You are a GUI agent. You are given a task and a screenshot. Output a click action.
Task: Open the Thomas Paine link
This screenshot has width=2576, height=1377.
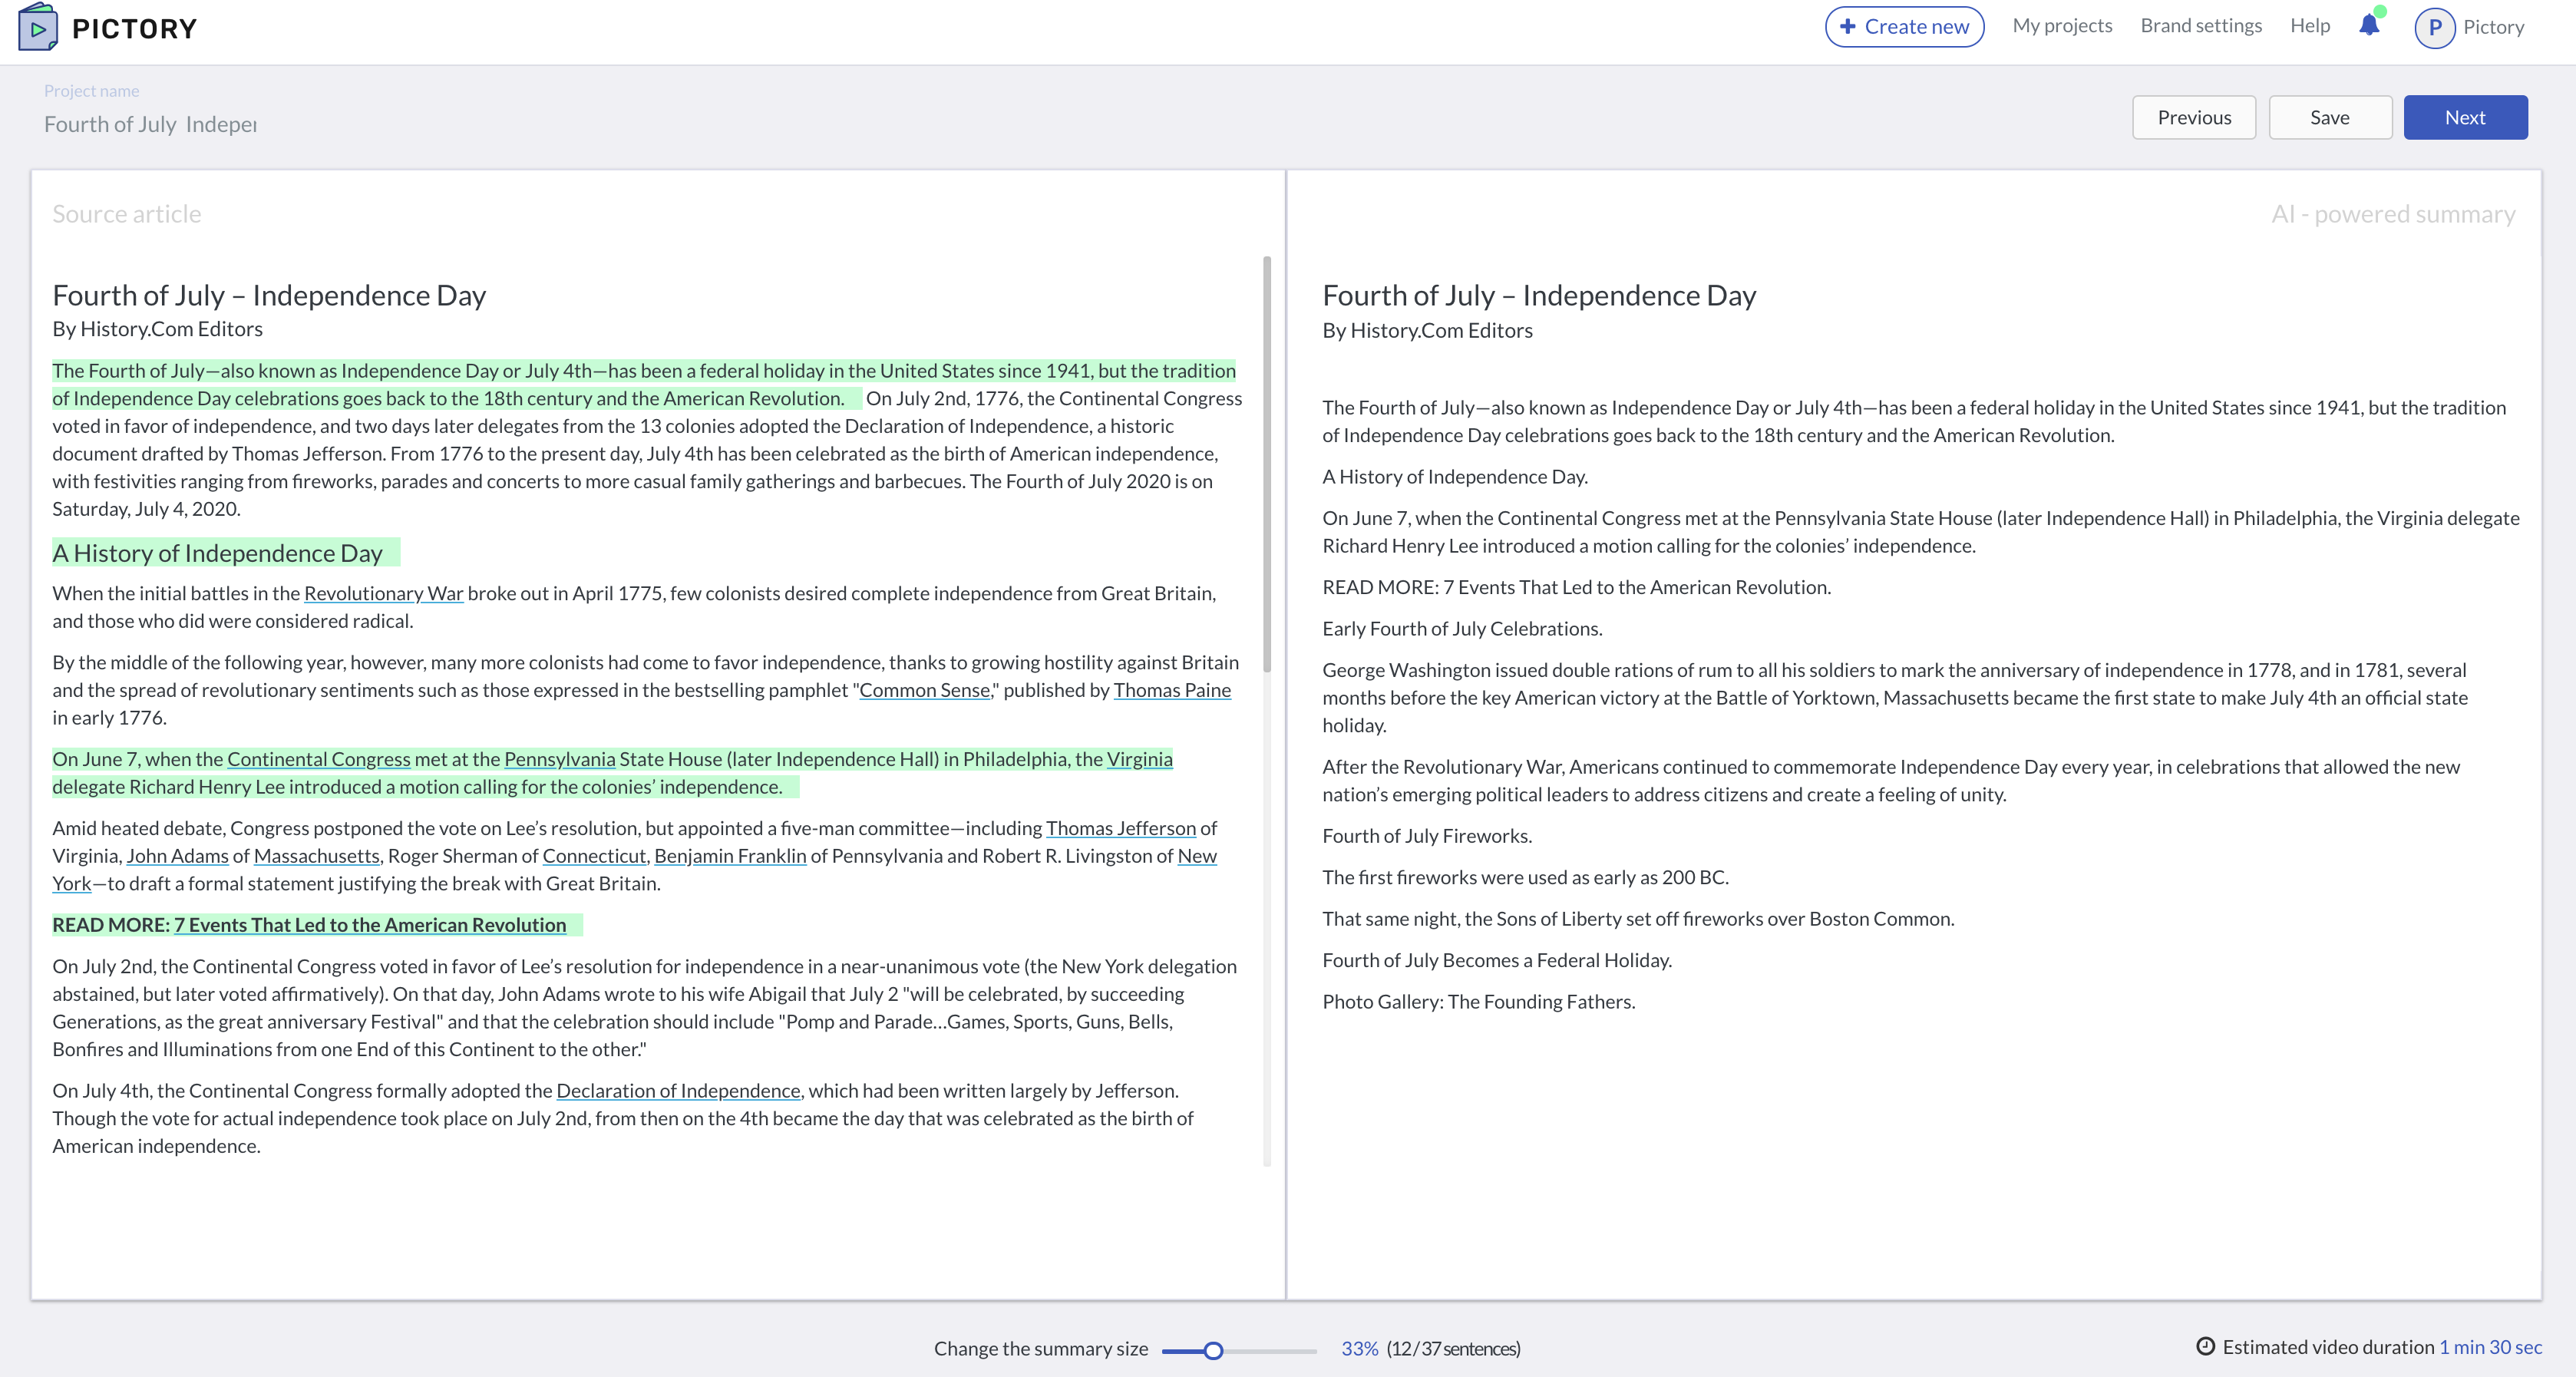(1172, 690)
